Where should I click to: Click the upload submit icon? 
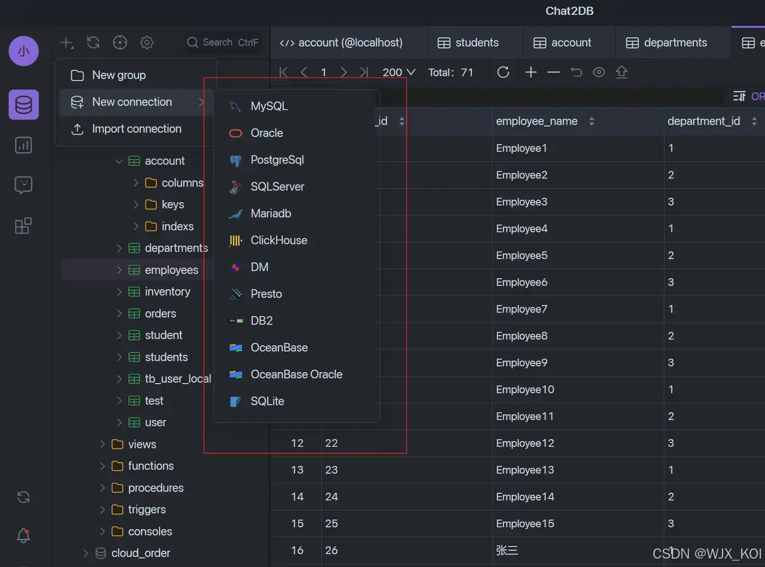click(x=622, y=72)
